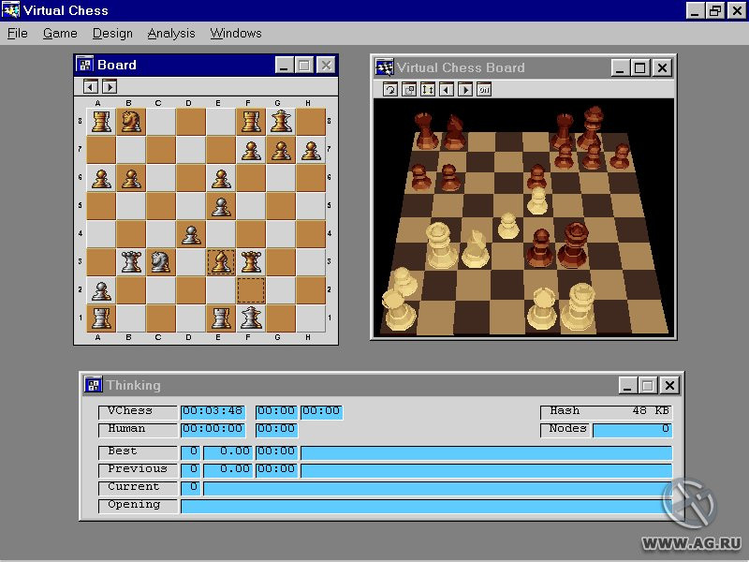
Task: Click the Board window system menu icon
Action: coord(85,65)
